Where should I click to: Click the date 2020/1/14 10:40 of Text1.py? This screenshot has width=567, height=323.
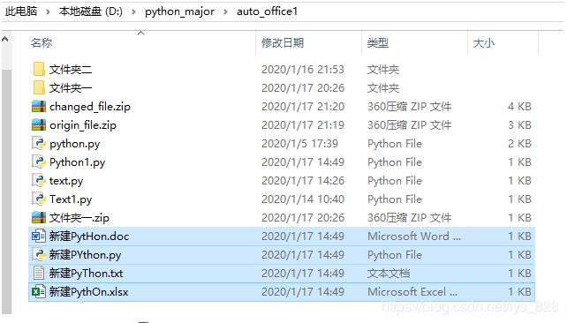point(303,199)
